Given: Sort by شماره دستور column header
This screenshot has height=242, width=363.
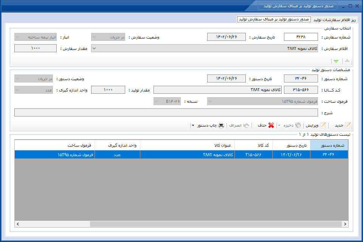Looking at the screenshot, I should (329, 145).
